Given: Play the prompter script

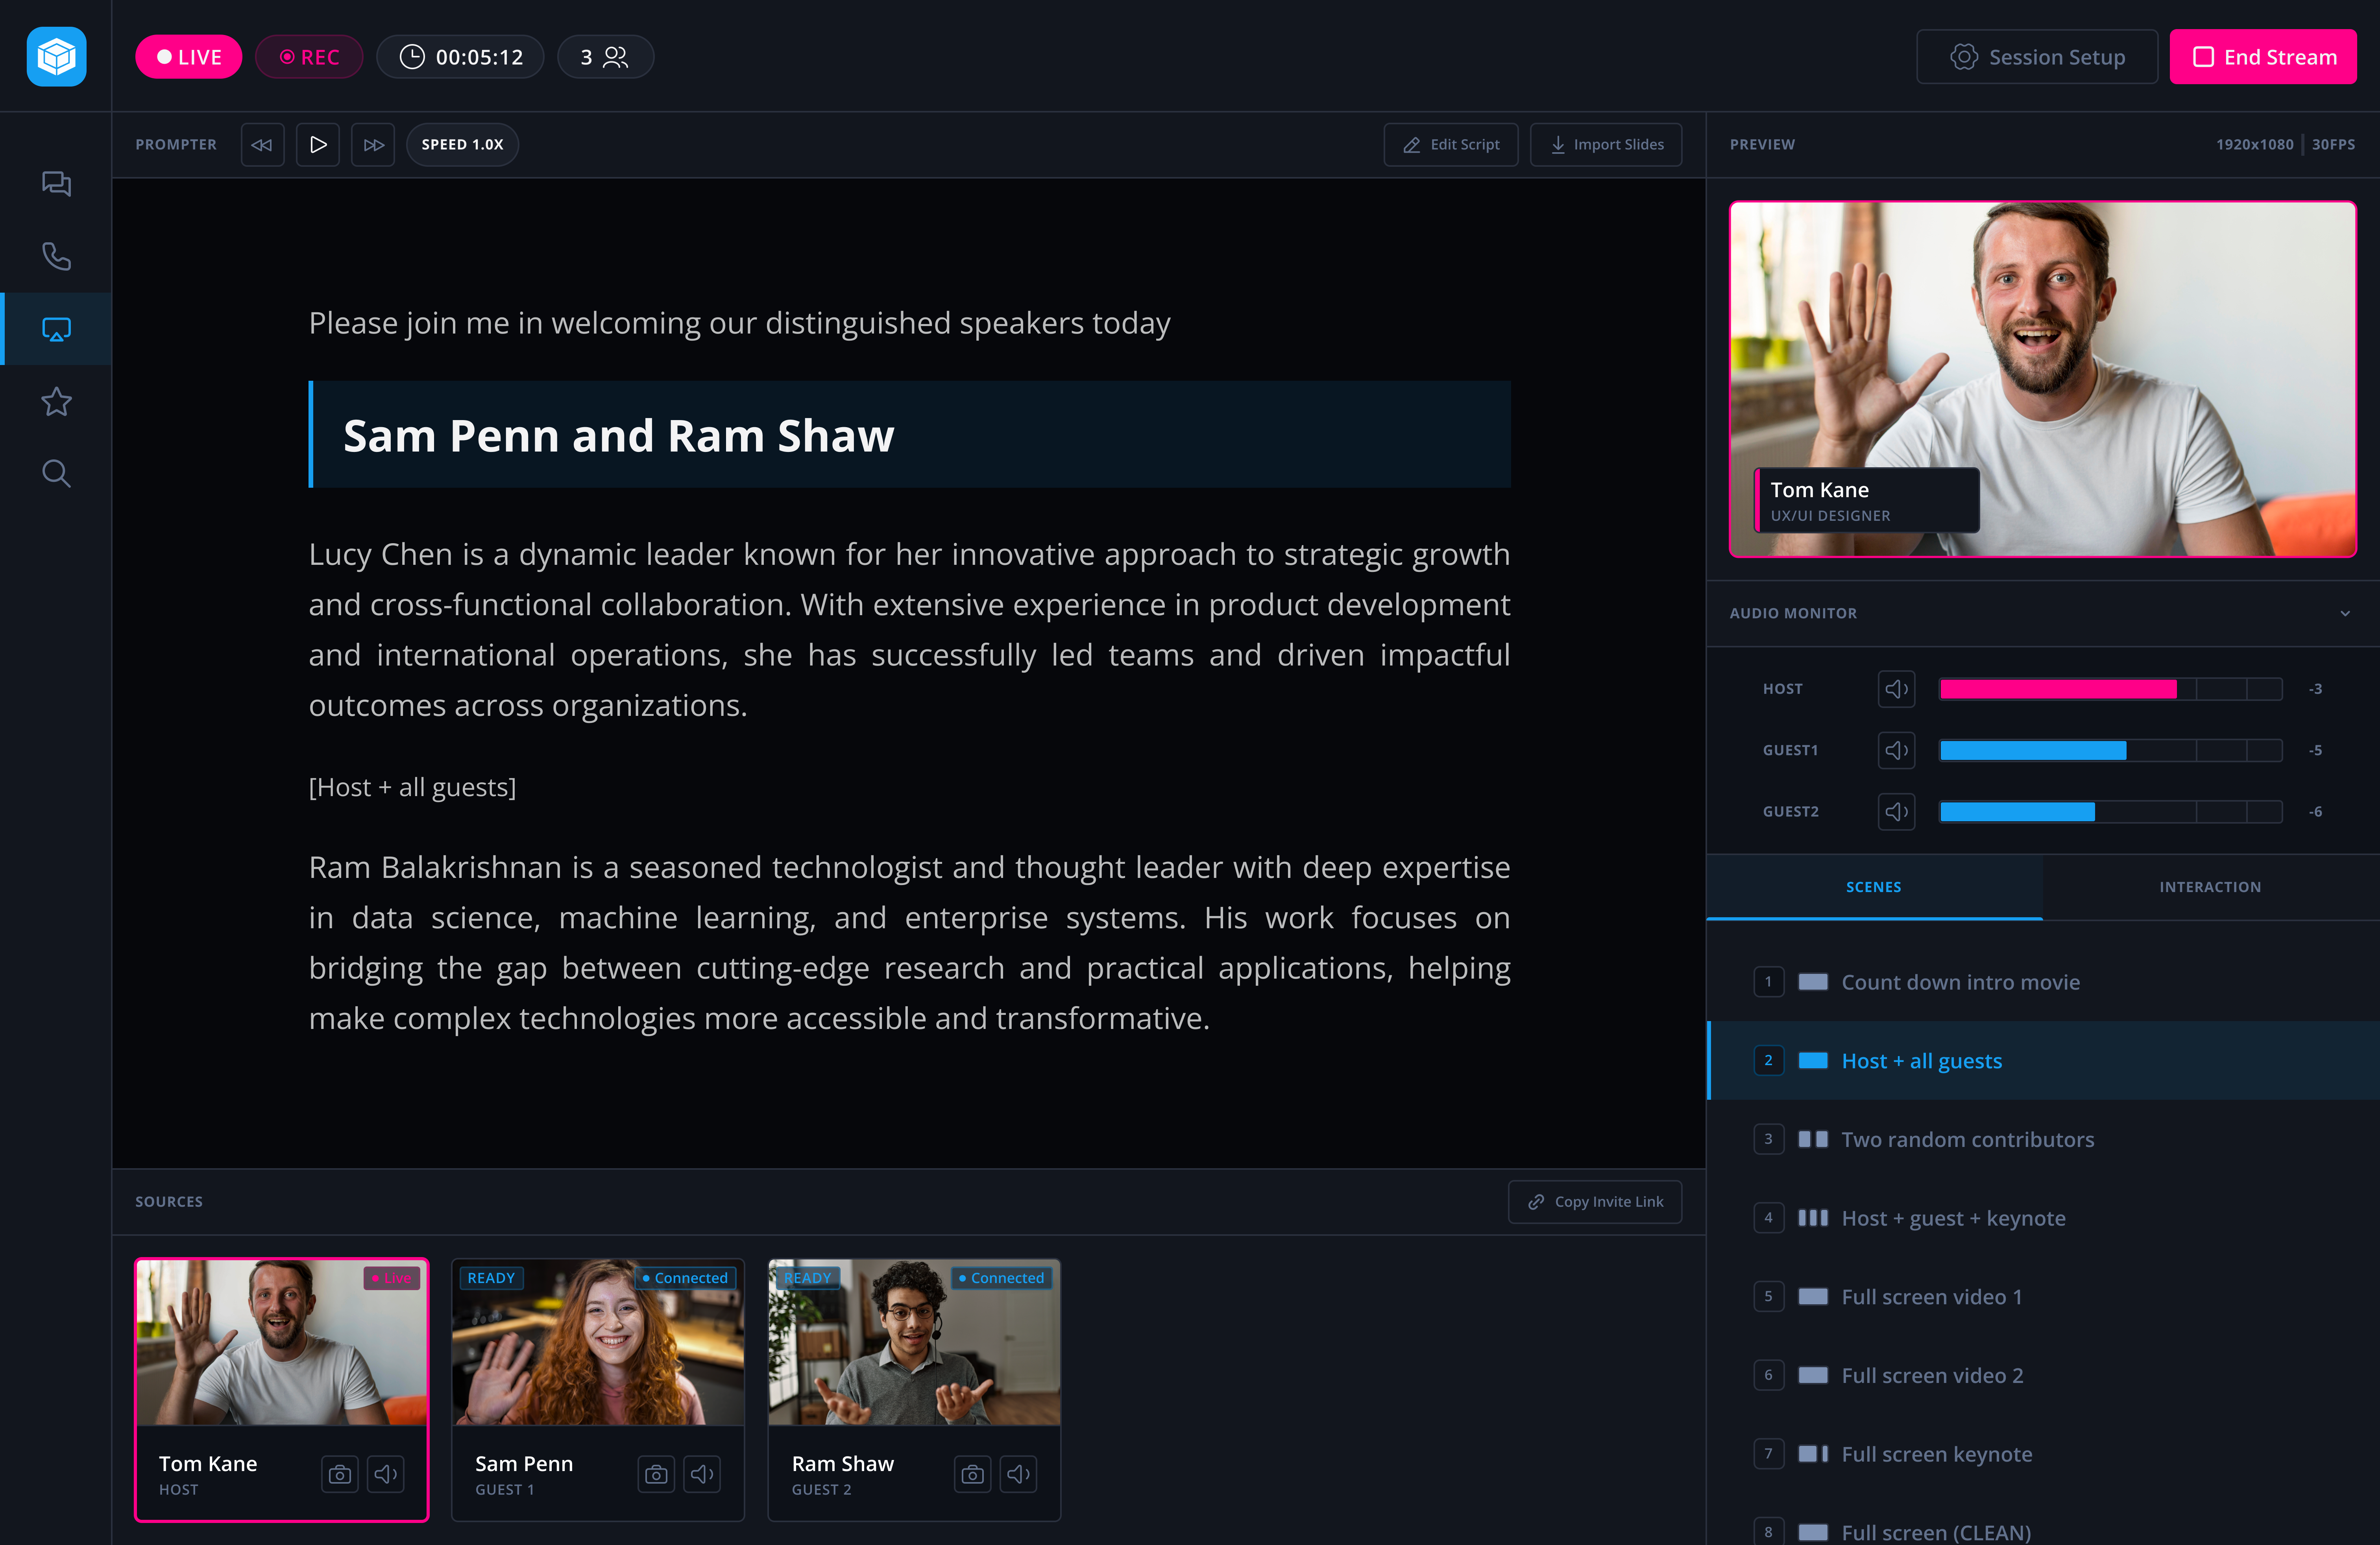Looking at the screenshot, I should tap(318, 145).
